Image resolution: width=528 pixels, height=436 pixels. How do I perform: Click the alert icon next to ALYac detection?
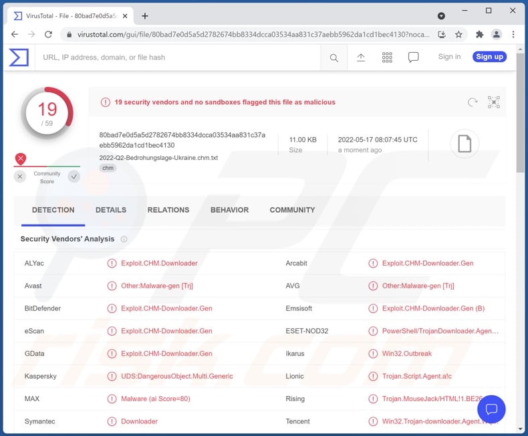click(x=112, y=263)
